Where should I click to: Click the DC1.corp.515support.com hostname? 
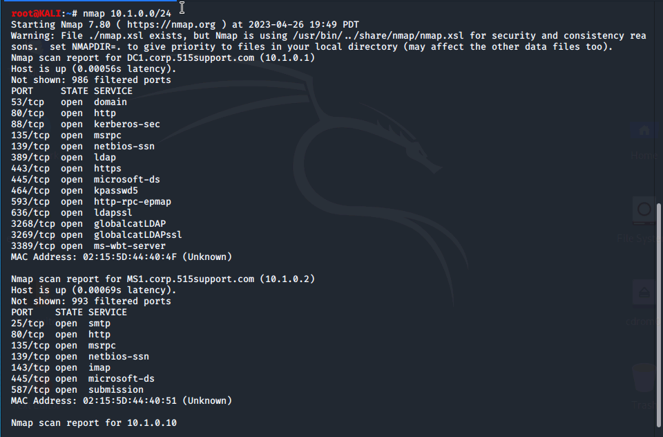coord(191,57)
